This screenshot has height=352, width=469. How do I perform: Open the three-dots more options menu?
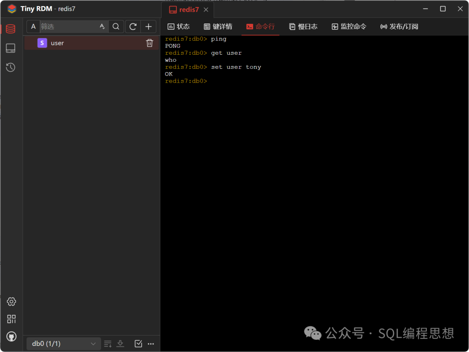click(x=151, y=344)
